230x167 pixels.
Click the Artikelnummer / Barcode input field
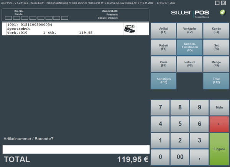click(x=76, y=149)
